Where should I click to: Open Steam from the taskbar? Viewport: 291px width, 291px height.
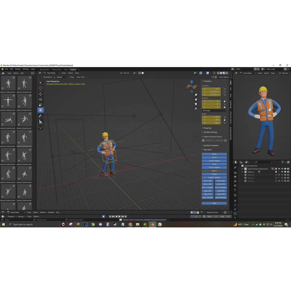(x=115, y=224)
